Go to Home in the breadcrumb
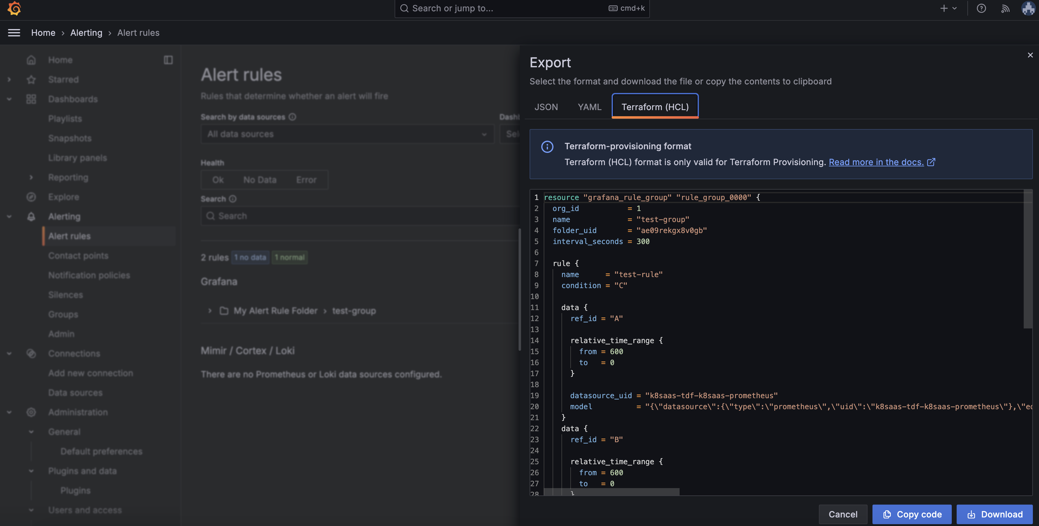 click(x=43, y=33)
